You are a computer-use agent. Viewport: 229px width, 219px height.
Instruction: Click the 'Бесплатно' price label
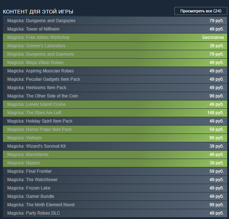(213, 37)
